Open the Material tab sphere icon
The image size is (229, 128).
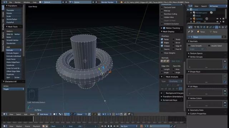pos(220,27)
